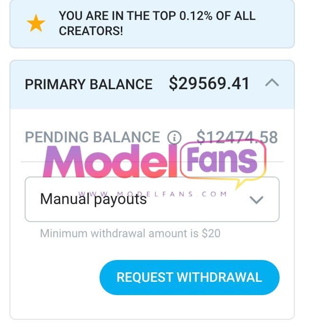Image resolution: width=309 pixels, height=334 pixels.
Task: Open the www.modelfans.com watermark link
Action: [x=153, y=194]
